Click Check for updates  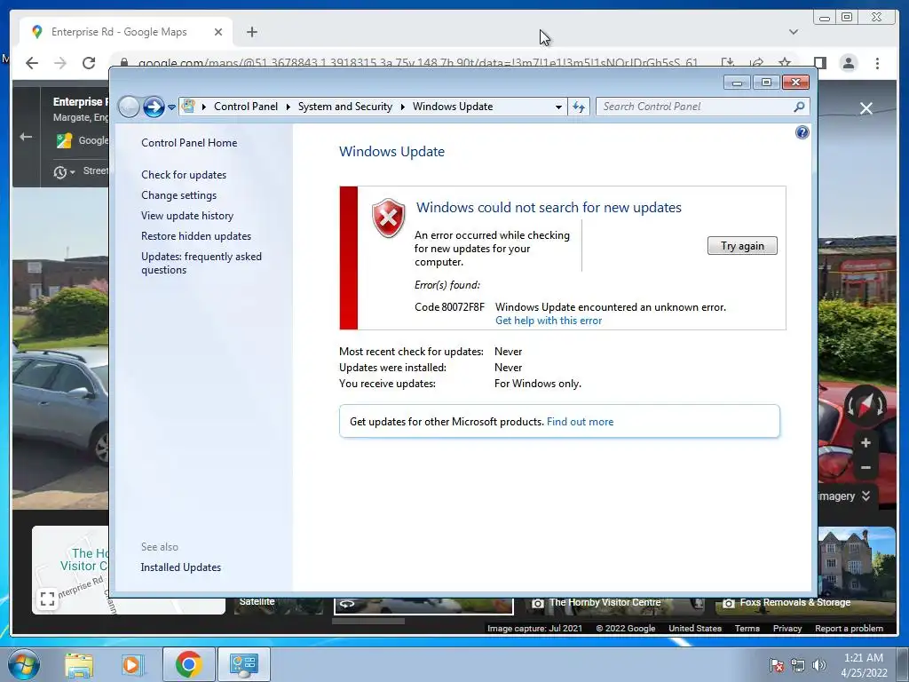tap(184, 175)
